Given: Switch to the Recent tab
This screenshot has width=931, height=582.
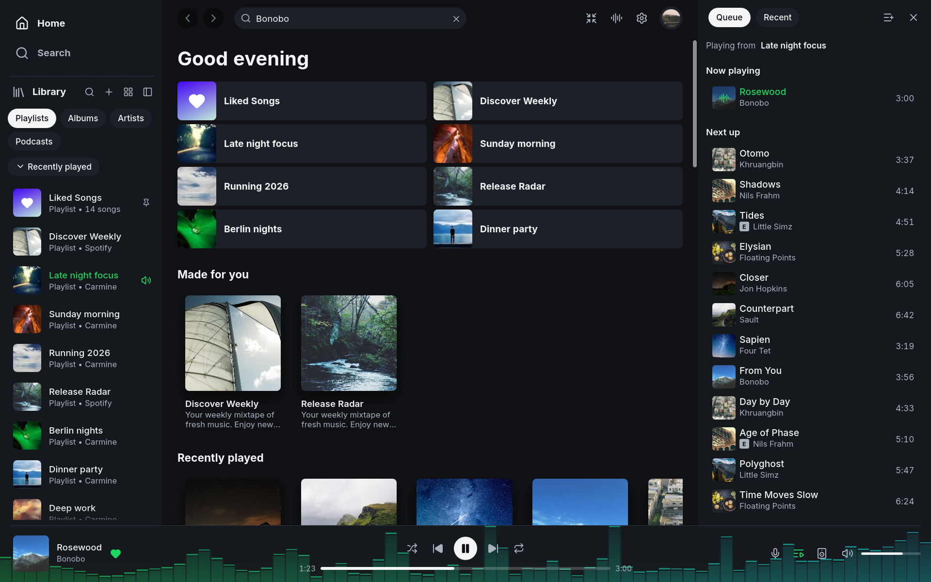Looking at the screenshot, I should point(777,17).
